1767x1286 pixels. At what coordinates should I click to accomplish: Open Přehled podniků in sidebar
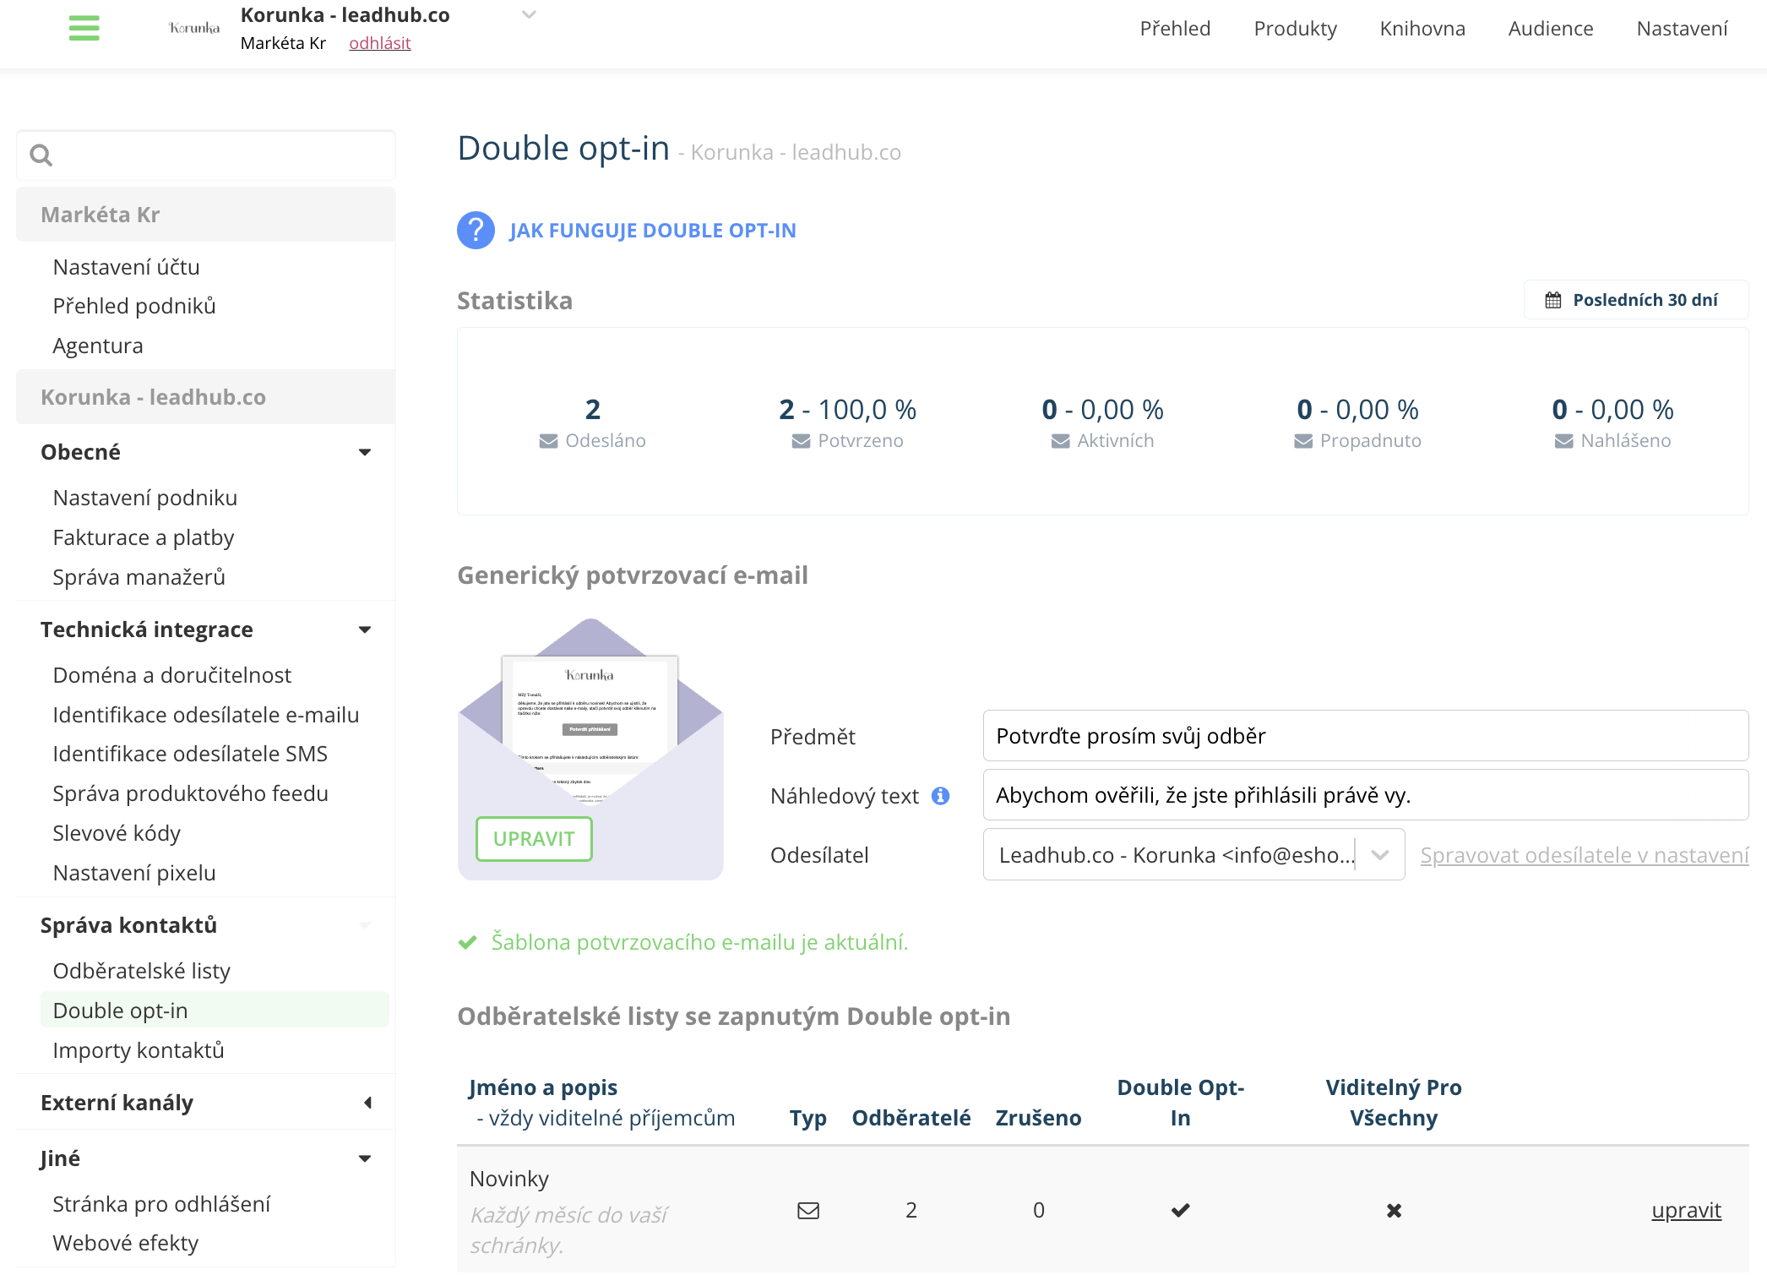[x=134, y=306]
